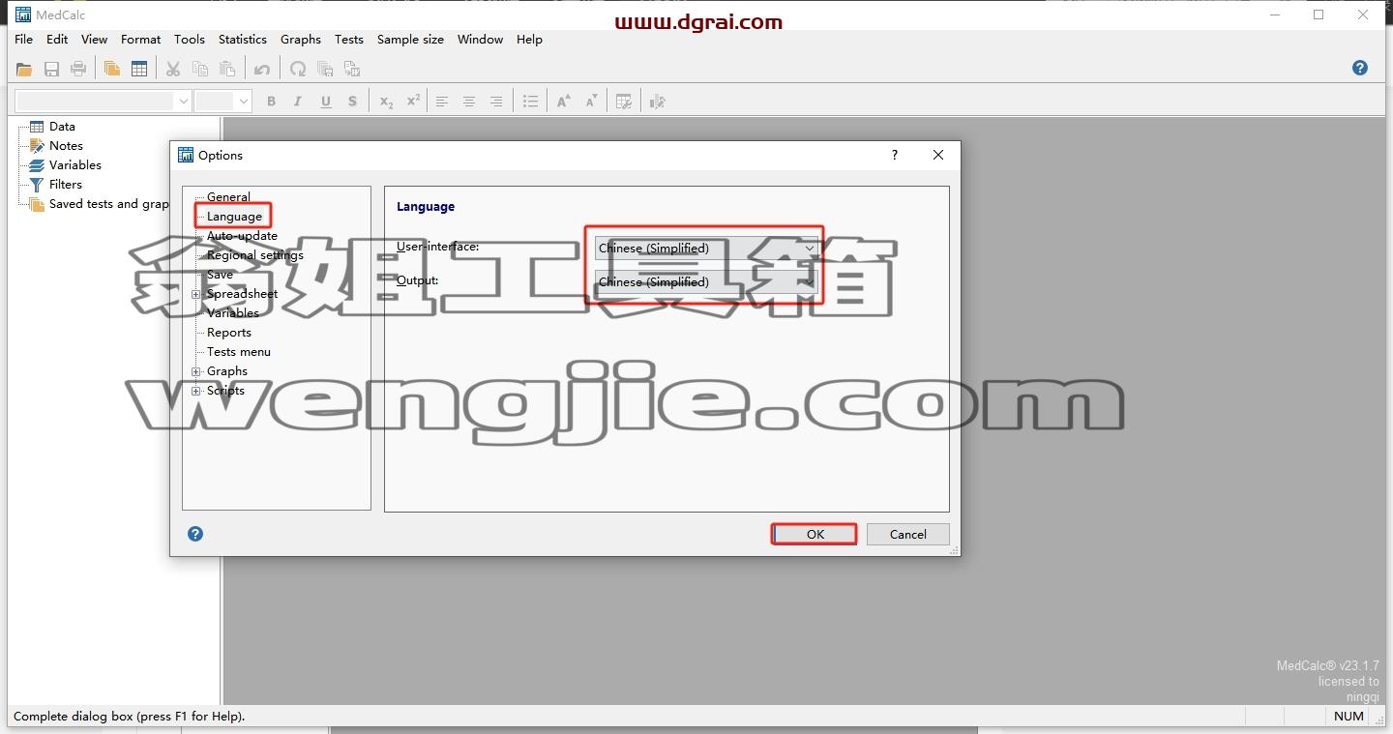Click the Cut scissors icon

coord(173,69)
